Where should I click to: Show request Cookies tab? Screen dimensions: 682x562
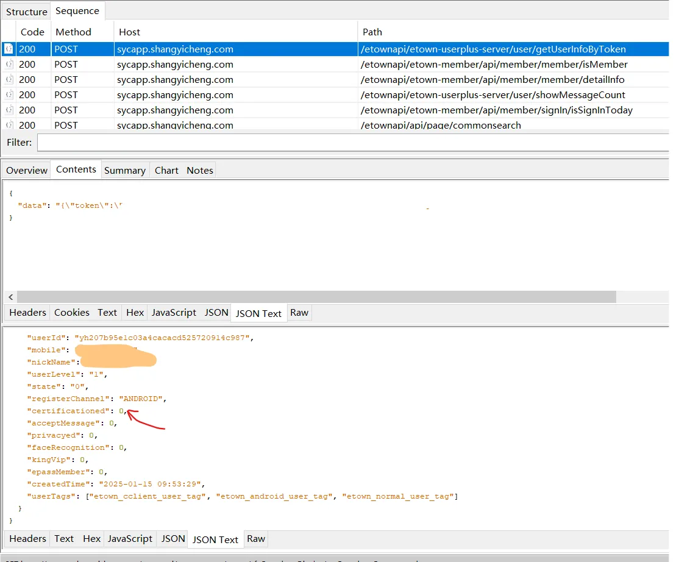point(72,312)
